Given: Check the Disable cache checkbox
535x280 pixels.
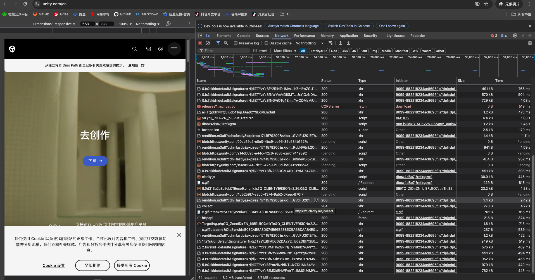Looking at the screenshot, I should tap(266, 43).
